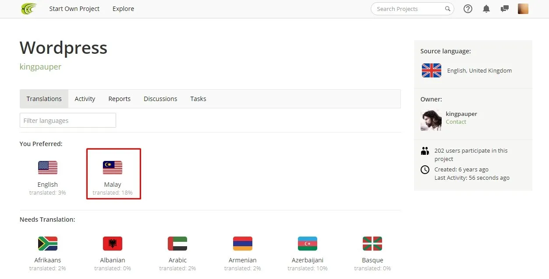Open the Armenian language label
Image resolution: width=549 pixels, height=279 pixels.
243,260
